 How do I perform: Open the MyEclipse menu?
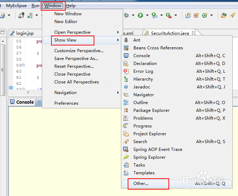coord(16,6)
